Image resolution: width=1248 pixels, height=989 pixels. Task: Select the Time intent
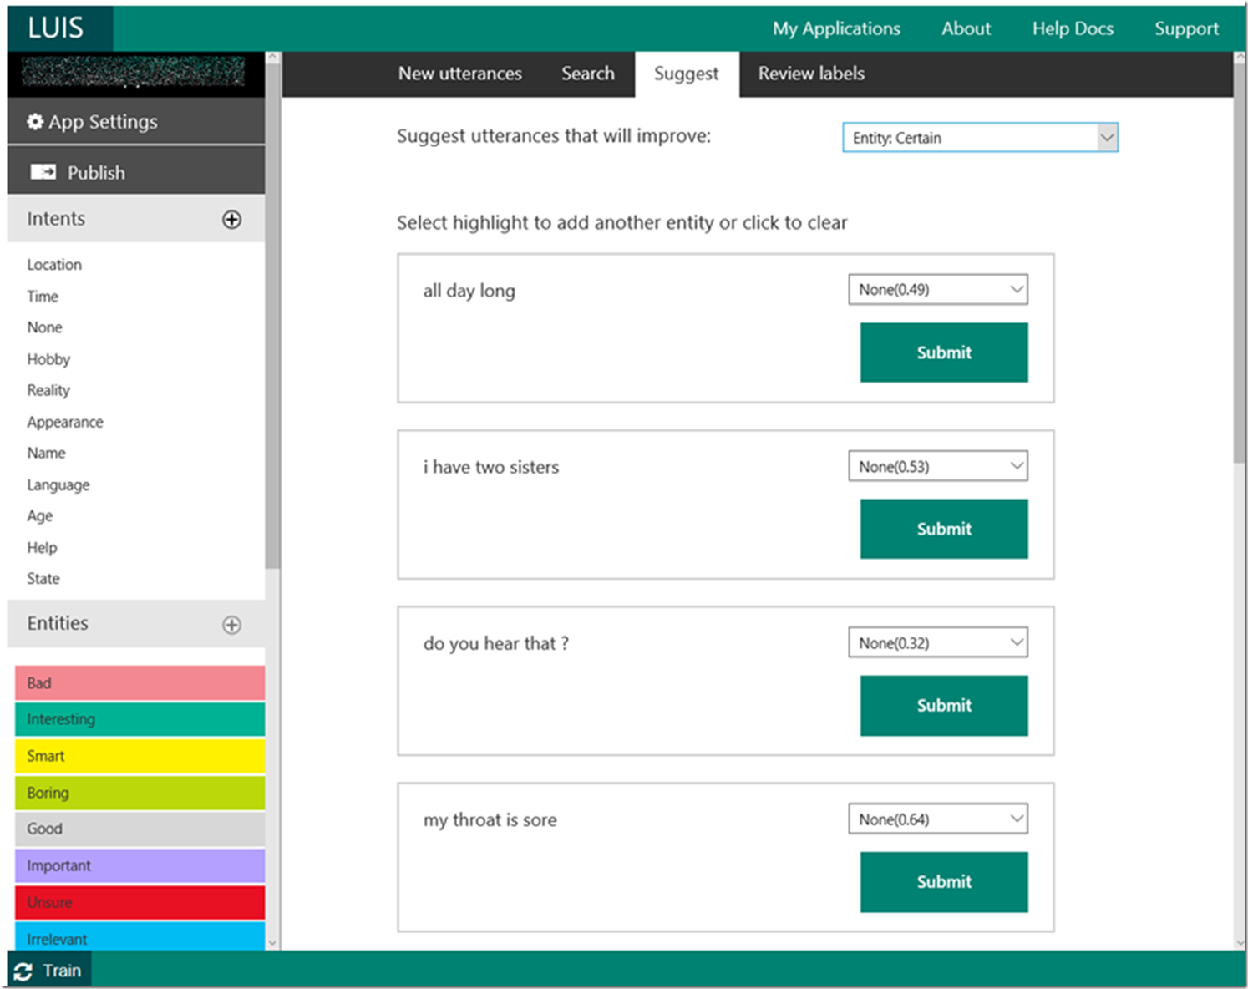pyautogui.click(x=43, y=297)
